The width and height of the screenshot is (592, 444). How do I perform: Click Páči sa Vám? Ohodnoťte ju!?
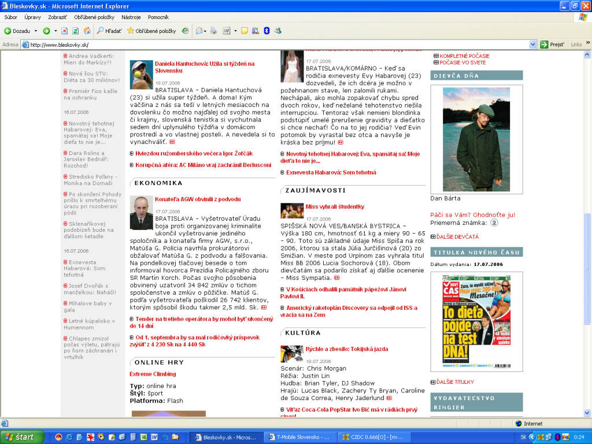pyautogui.click(x=472, y=215)
